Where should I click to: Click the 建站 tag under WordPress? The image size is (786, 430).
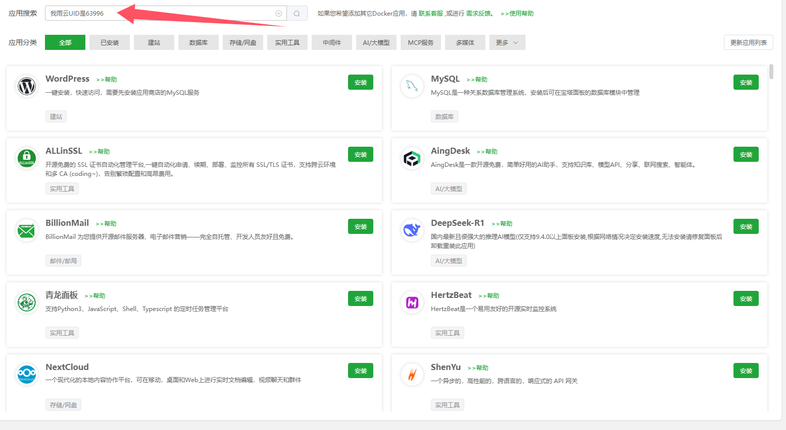[x=56, y=116]
